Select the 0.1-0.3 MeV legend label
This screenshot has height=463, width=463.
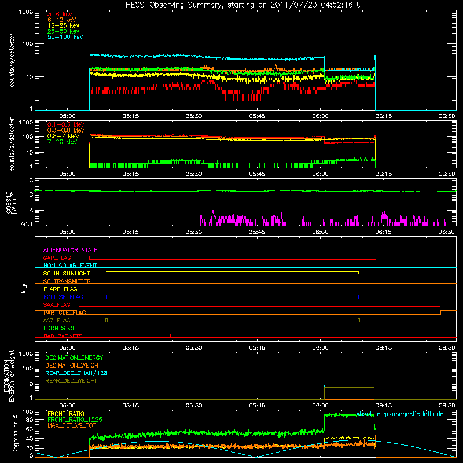pyautogui.click(x=66, y=124)
